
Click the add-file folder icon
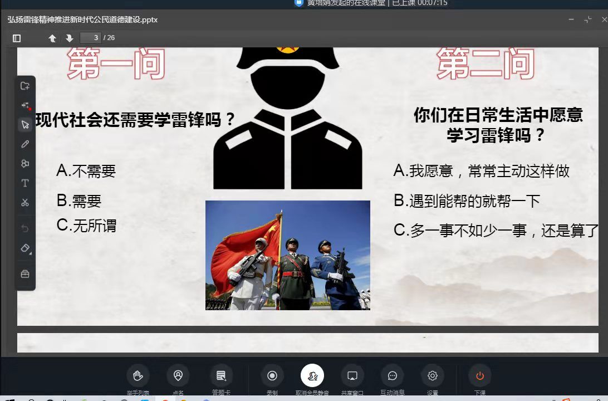[x=25, y=86]
